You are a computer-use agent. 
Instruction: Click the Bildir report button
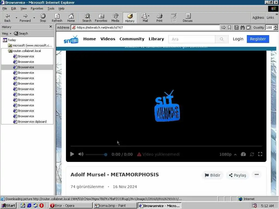[213, 175]
